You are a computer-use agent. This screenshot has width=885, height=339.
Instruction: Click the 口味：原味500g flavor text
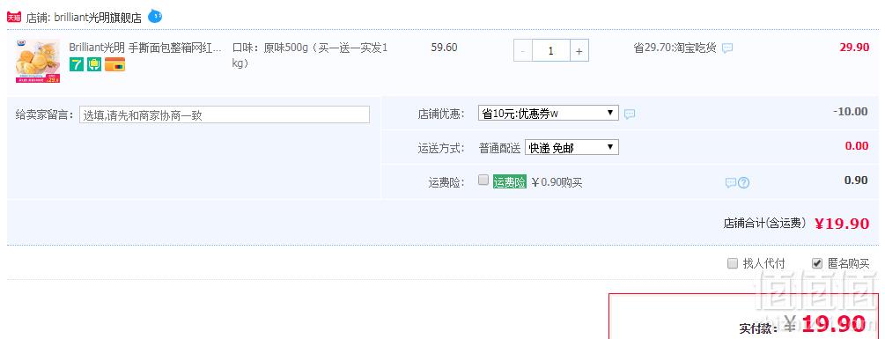point(309,55)
